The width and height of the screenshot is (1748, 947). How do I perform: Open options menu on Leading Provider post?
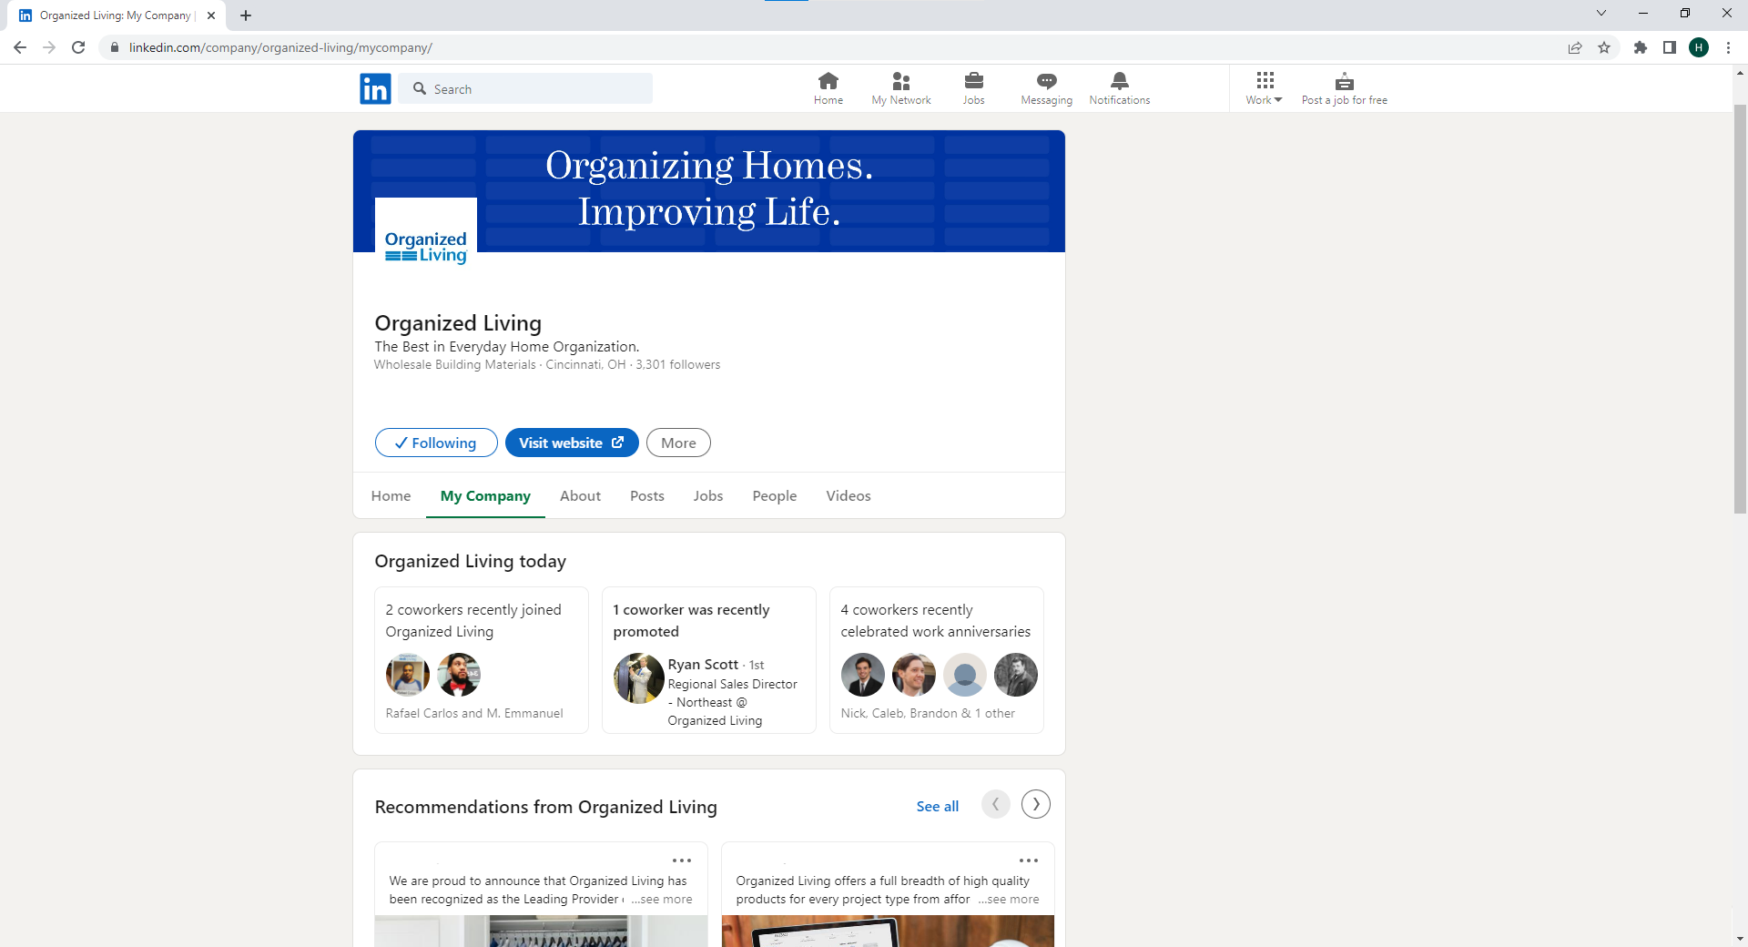click(x=682, y=860)
